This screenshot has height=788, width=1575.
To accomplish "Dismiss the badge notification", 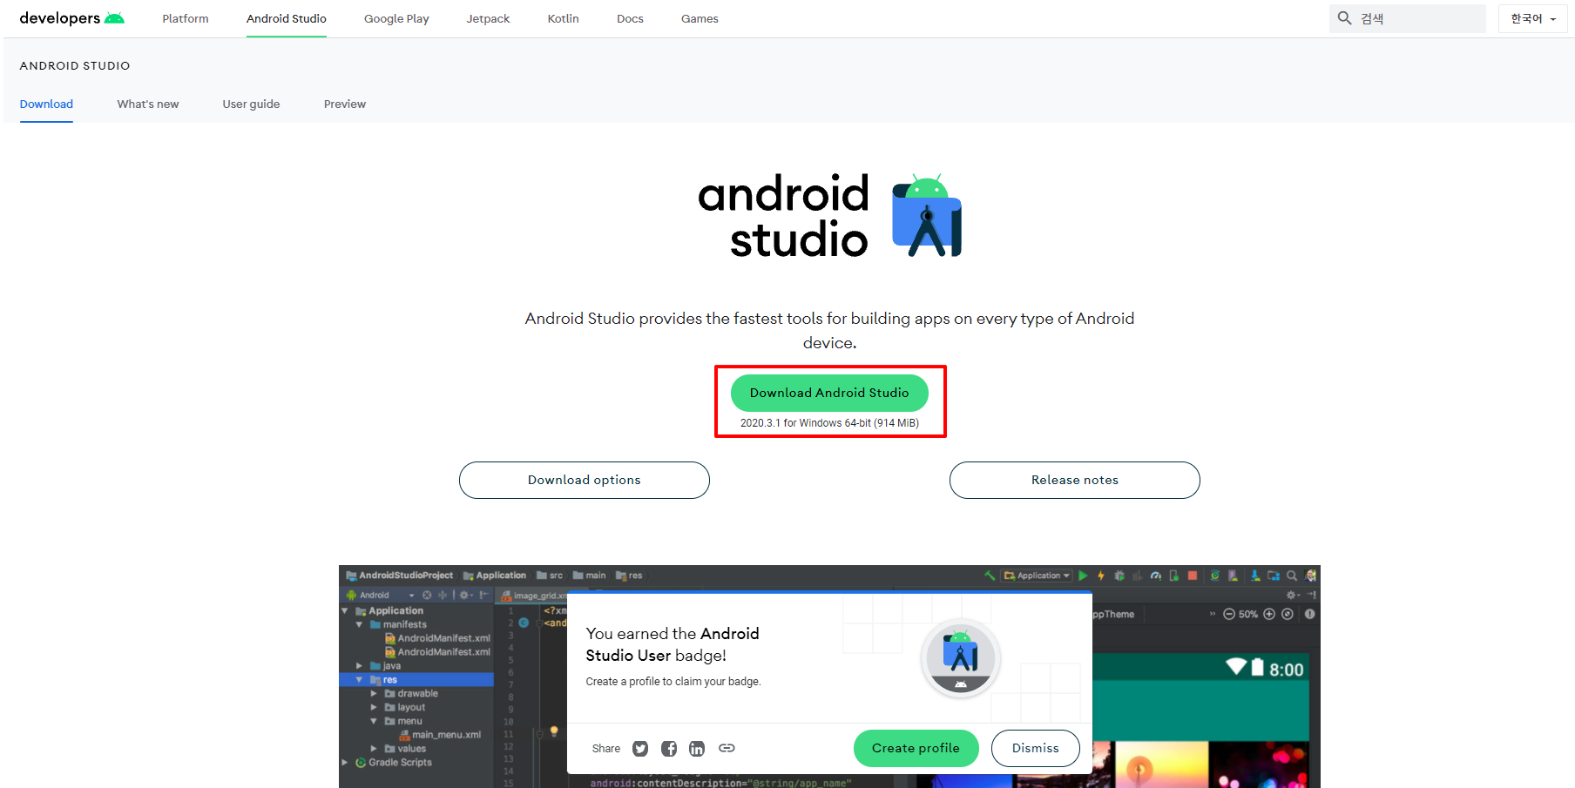I will (1036, 748).
